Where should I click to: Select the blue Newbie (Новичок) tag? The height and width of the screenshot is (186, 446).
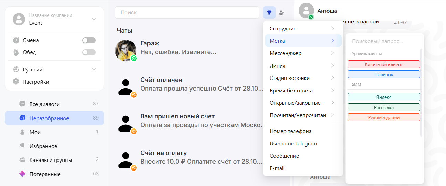point(384,74)
